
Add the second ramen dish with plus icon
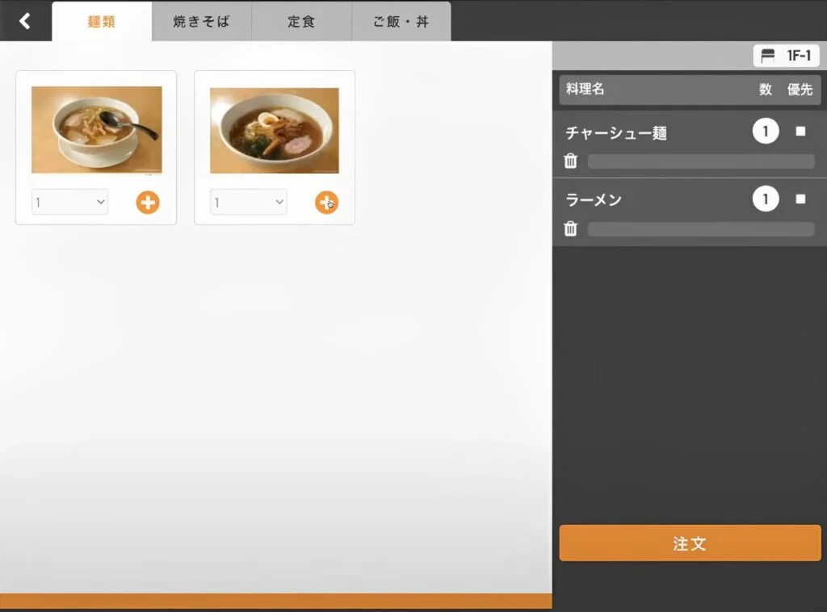pos(326,203)
